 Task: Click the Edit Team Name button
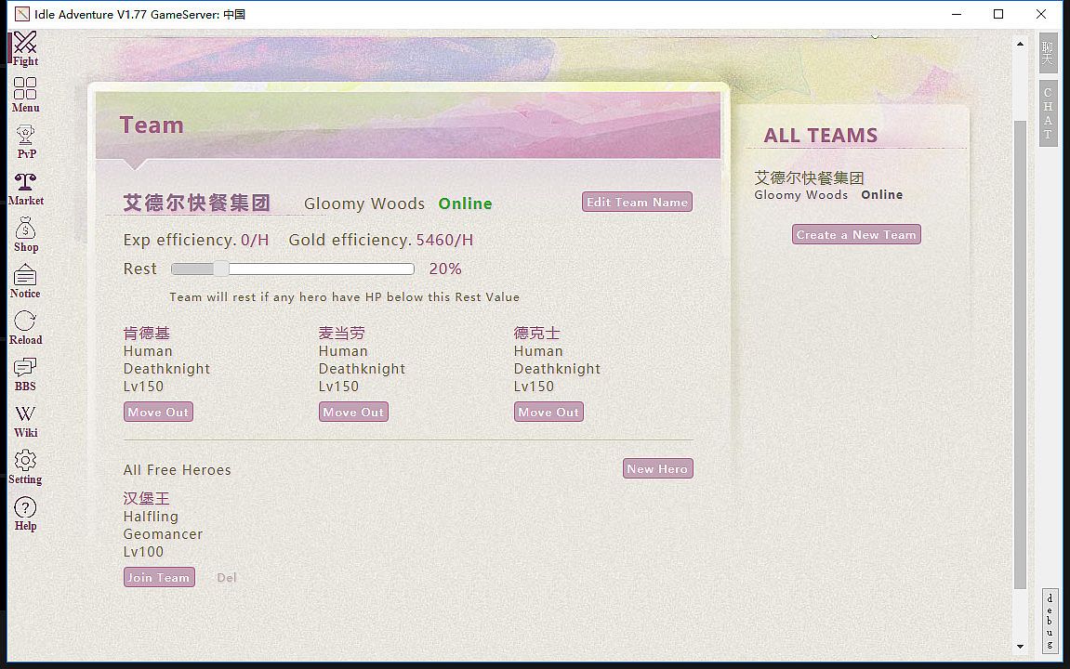[x=638, y=202]
